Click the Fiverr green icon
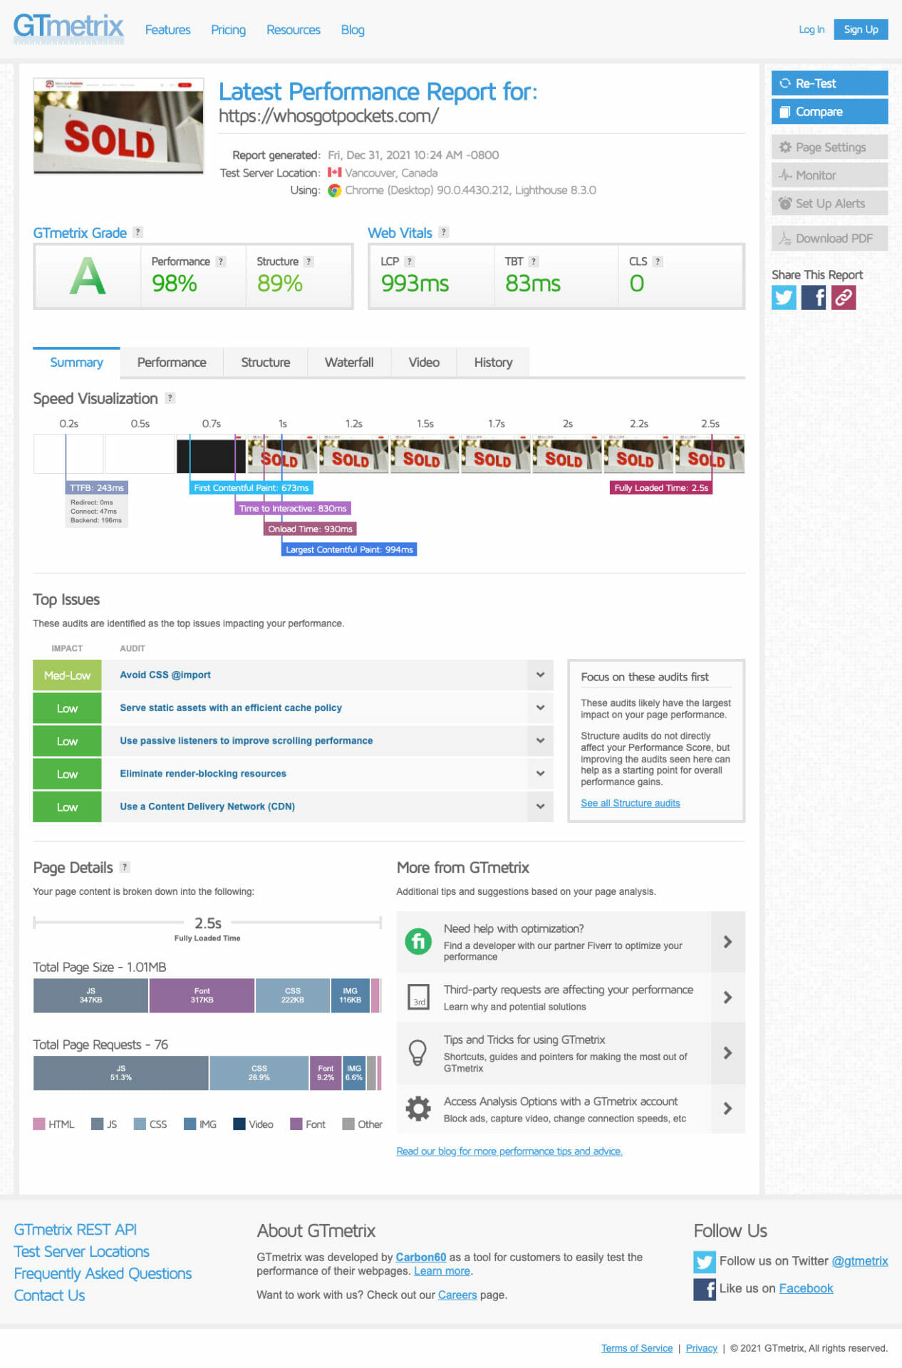 pyautogui.click(x=418, y=941)
